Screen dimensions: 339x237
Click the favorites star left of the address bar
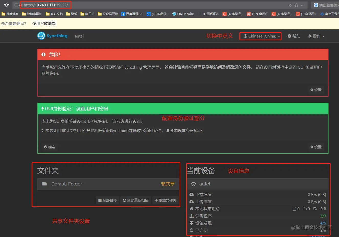pyautogui.click(x=7, y=5)
